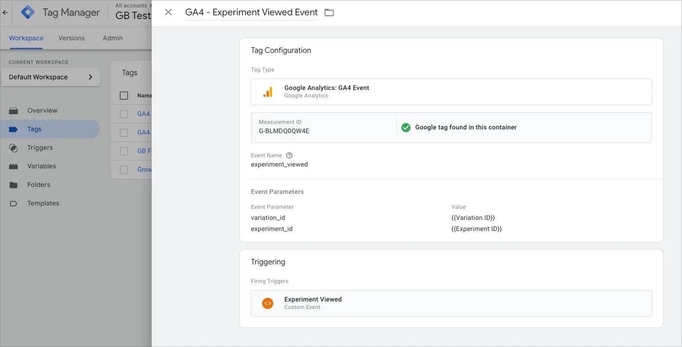Close the tag editor panel
Screen dimensions: 682x347
[168, 13]
